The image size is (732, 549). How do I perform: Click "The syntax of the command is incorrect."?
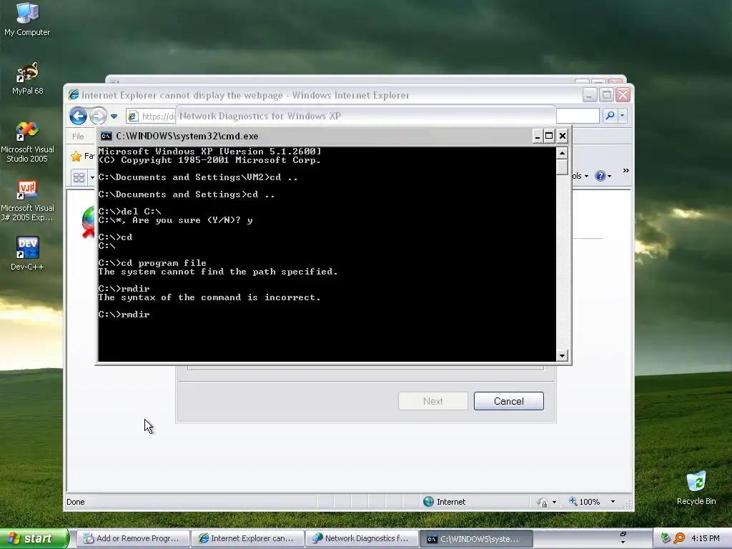[x=209, y=297]
